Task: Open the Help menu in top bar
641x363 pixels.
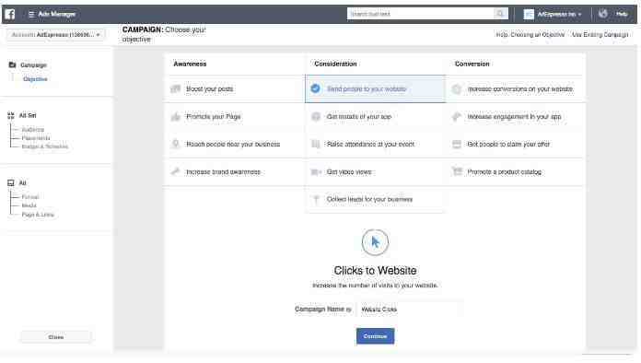Action: pos(622,14)
